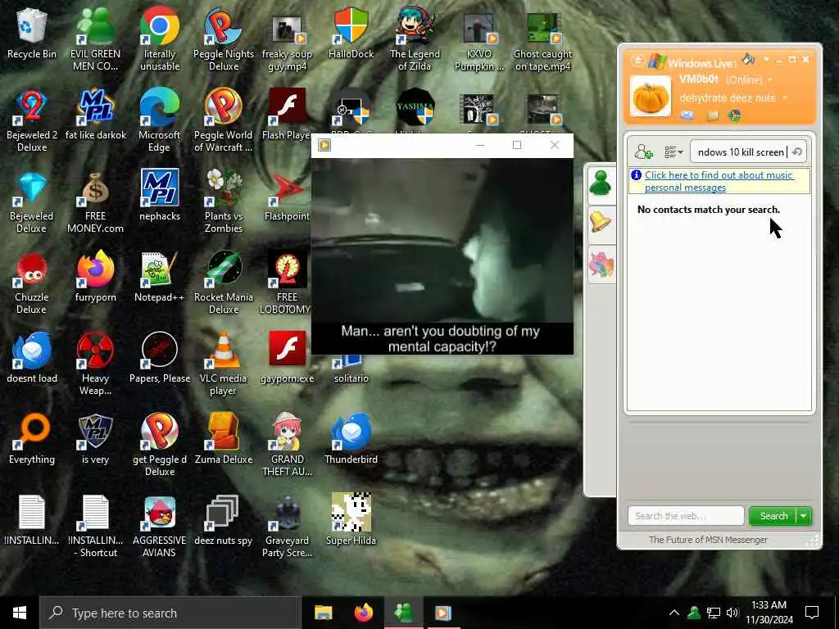Image resolution: width=839 pixels, height=629 pixels.
Task: Open the deez nuts spy shortcut
Action: click(223, 519)
